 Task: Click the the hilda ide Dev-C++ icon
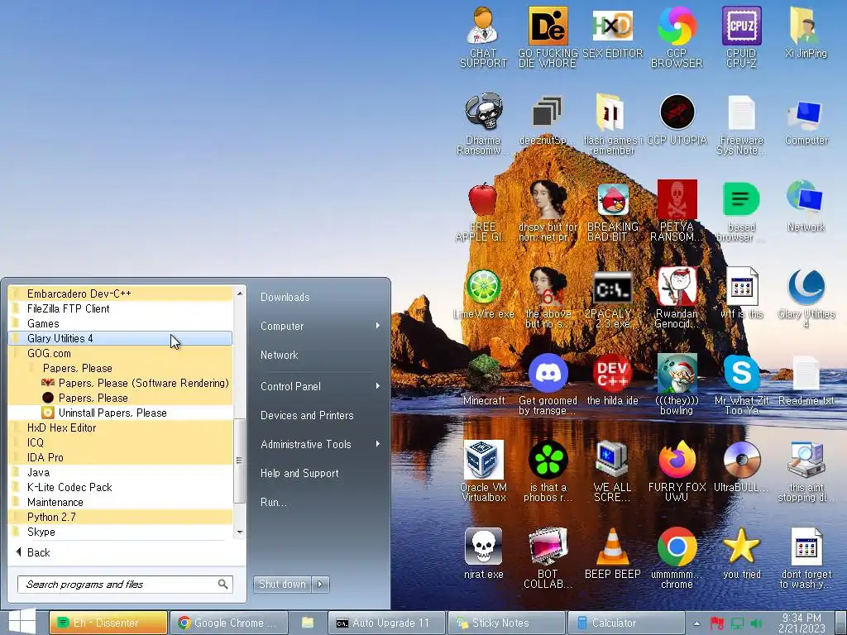pos(612,380)
